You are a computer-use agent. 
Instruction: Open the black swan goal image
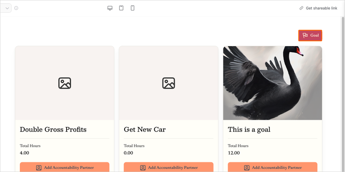pos(272,83)
